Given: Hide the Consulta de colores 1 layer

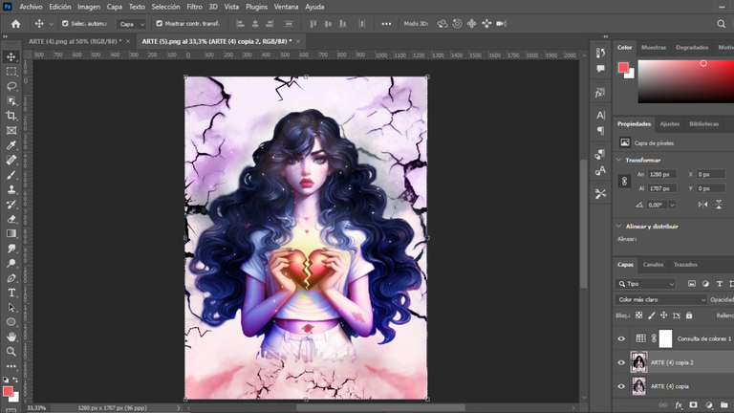Looking at the screenshot, I should (x=621, y=339).
